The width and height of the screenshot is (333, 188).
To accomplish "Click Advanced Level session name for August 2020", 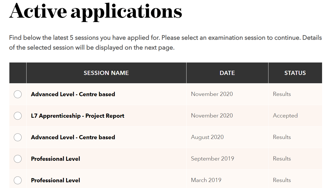I will (73, 137).
